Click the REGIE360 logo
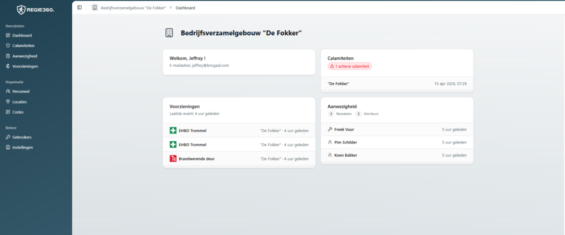The image size is (565, 235). pos(35,9)
